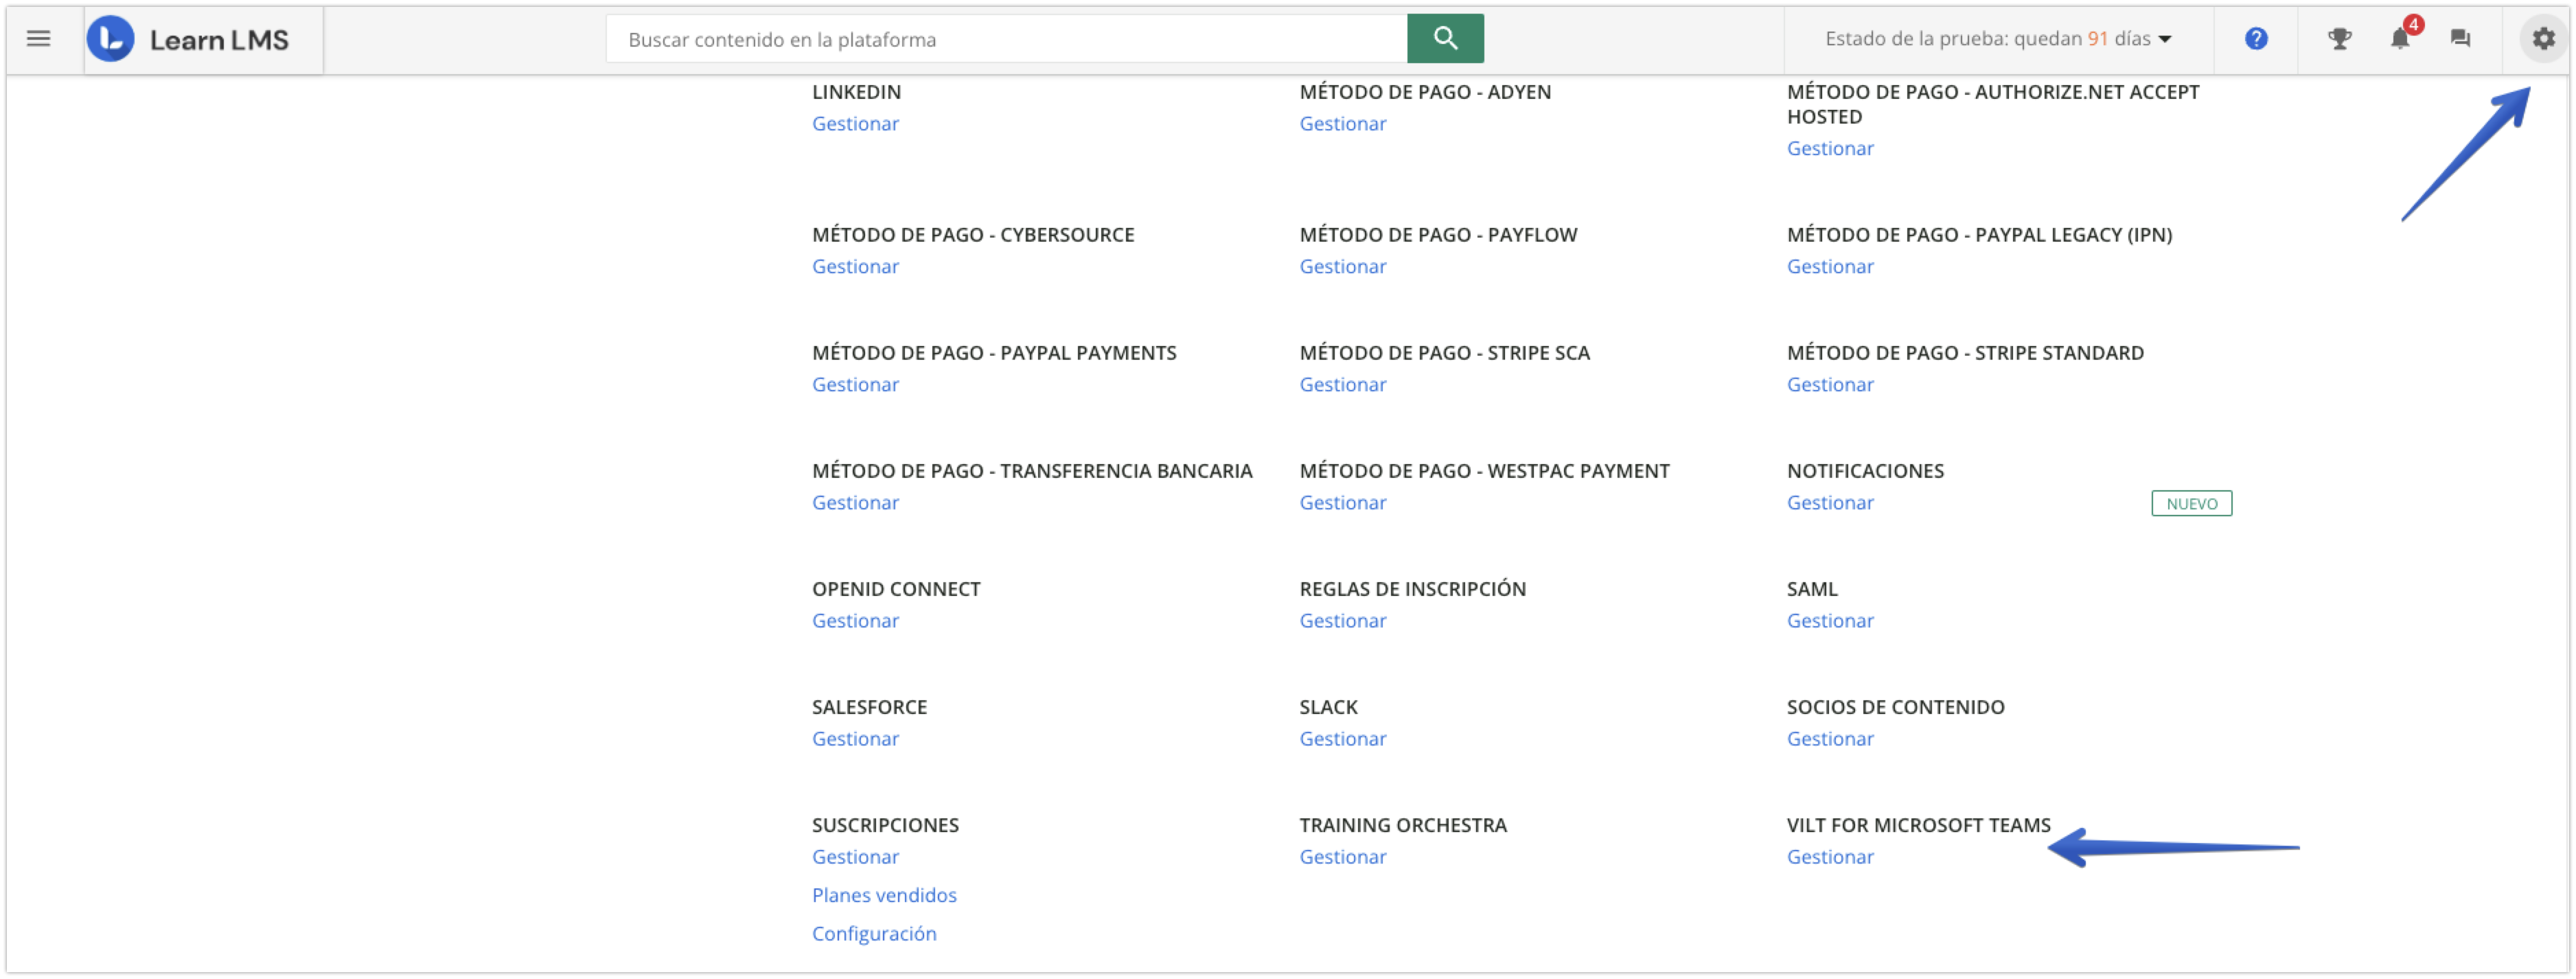2576x979 pixels.
Task: Open Planes vendidos under Suscripciones
Action: coord(884,894)
